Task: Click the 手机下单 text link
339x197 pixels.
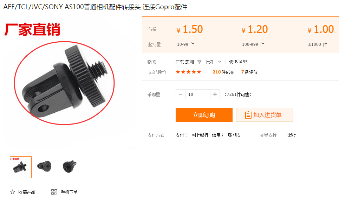Action: pos(69,192)
